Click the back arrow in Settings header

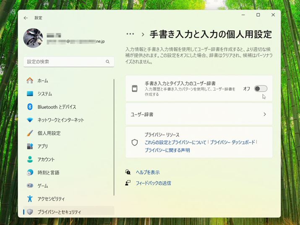coord(26,18)
